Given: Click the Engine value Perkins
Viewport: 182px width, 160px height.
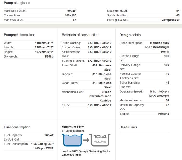Looking at the screenshot, I should coord(164,114).
